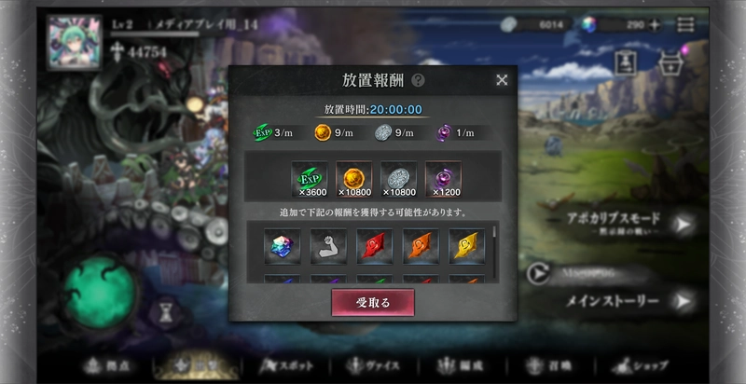
Task: Open メインストーリー arrow button
Action: click(684, 301)
